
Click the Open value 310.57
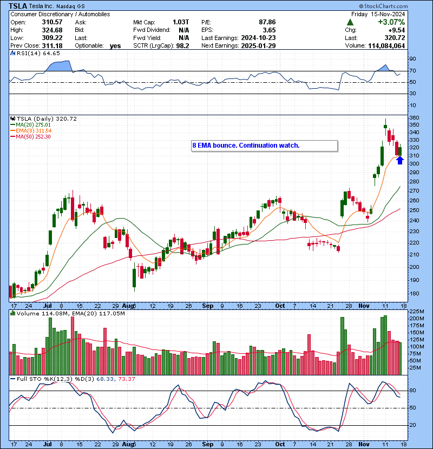(x=52, y=22)
